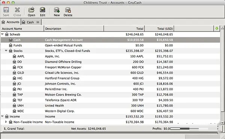Click the Income account bank icon
225x139 pixels.
[7, 117]
